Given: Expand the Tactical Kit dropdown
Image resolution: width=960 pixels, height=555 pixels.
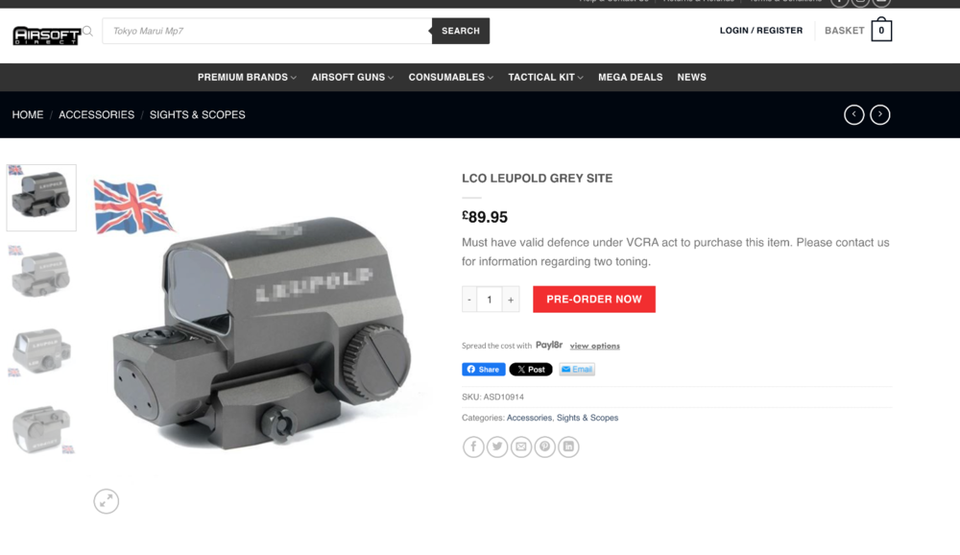Looking at the screenshot, I should (545, 77).
